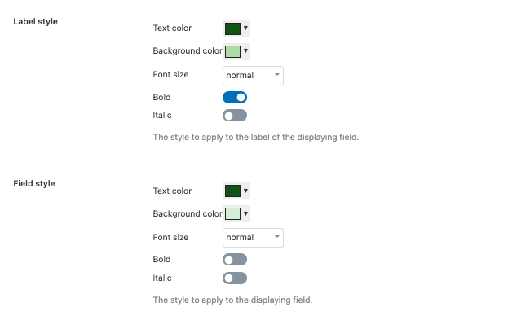Click the Italic label under Field style
530x320 pixels.
pos(162,278)
